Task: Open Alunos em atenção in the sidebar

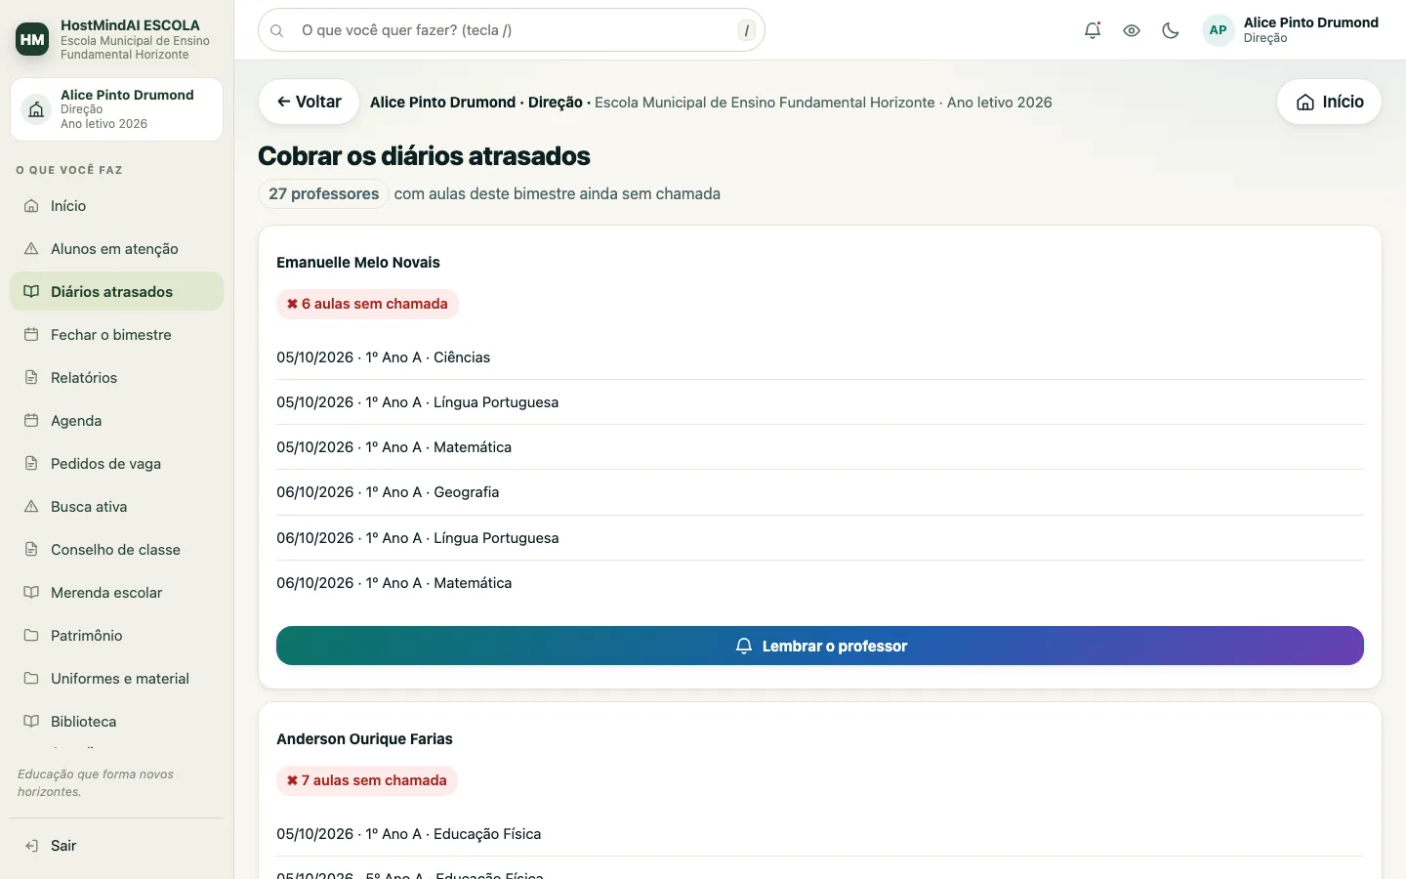Action: pyautogui.click(x=116, y=249)
